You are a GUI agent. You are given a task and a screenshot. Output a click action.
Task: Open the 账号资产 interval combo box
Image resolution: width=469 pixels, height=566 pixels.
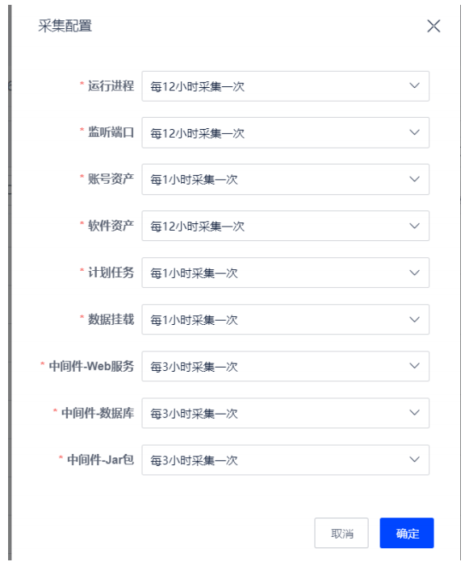[x=285, y=180]
